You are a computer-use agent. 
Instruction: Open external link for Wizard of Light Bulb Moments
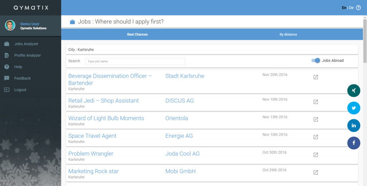point(316,119)
